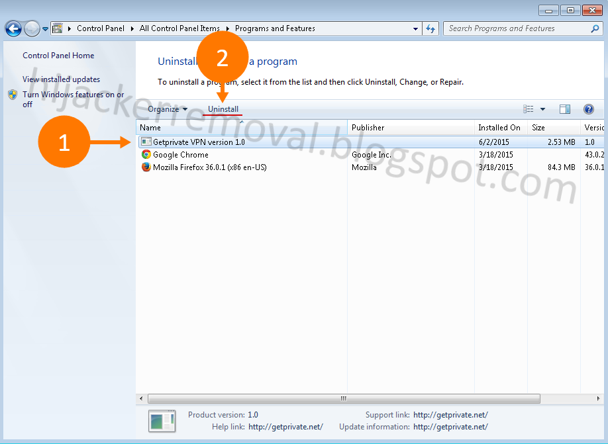This screenshot has height=444, width=608.
Task: Sort by the Publisher column header
Action: coord(411,128)
